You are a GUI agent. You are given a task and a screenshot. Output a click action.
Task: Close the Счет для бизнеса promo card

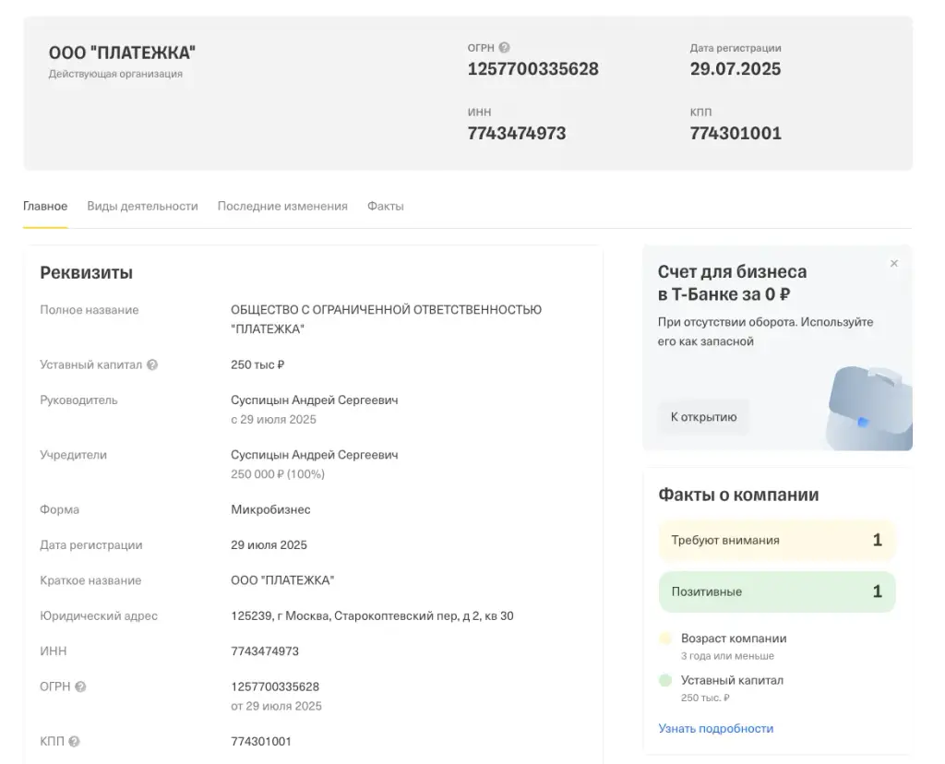tap(894, 263)
